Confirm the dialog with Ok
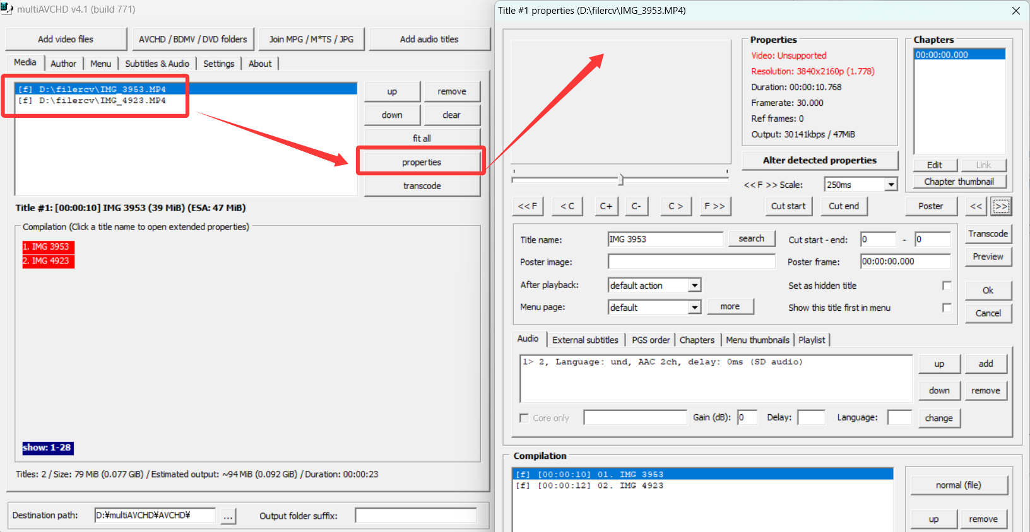The image size is (1030, 532). (988, 291)
